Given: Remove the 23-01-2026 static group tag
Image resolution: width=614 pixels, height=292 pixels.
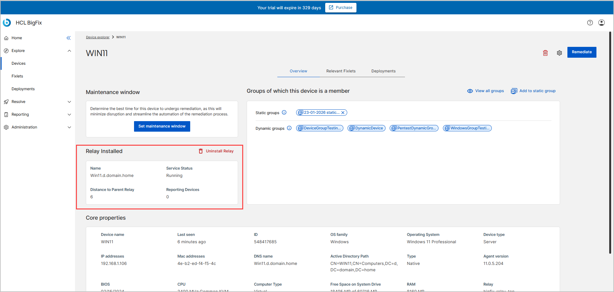Looking at the screenshot, I should coord(343,113).
